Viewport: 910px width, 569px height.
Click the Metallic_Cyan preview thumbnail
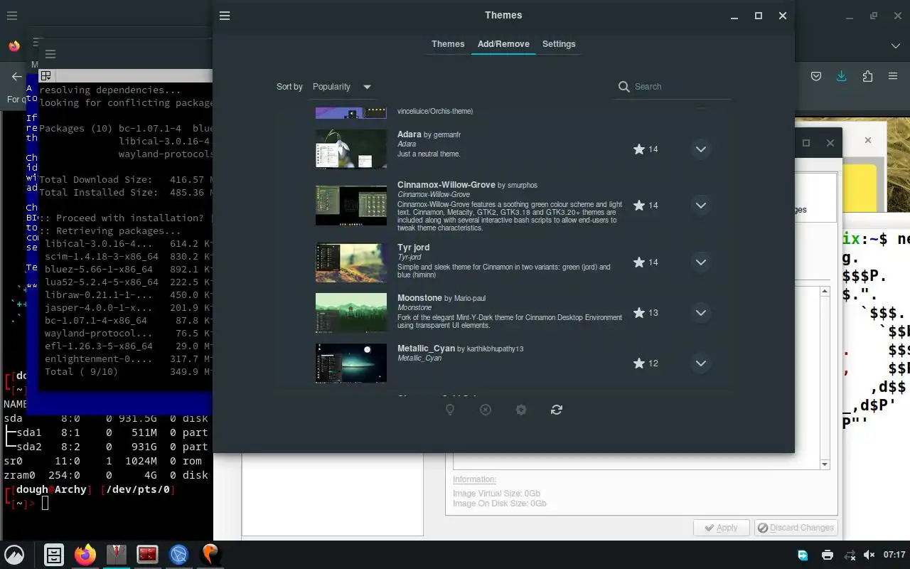(x=351, y=363)
